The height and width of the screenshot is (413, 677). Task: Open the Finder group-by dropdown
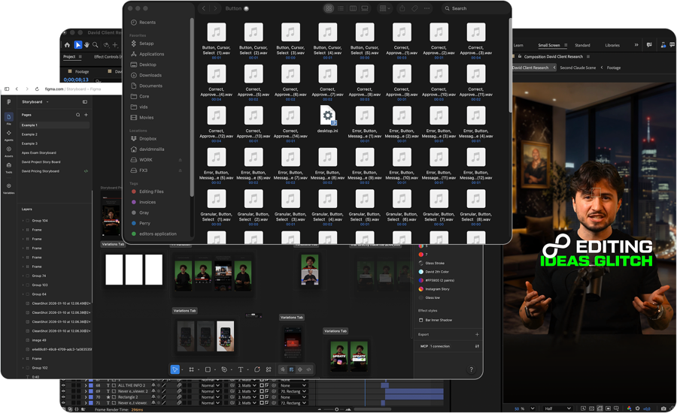tap(384, 8)
